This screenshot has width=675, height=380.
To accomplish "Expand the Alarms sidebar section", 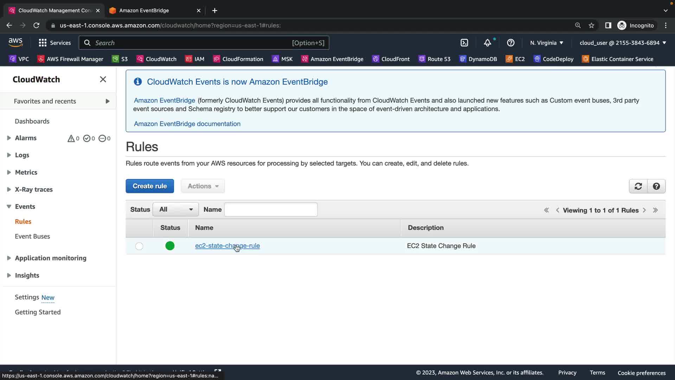I will tap(9, 138).
